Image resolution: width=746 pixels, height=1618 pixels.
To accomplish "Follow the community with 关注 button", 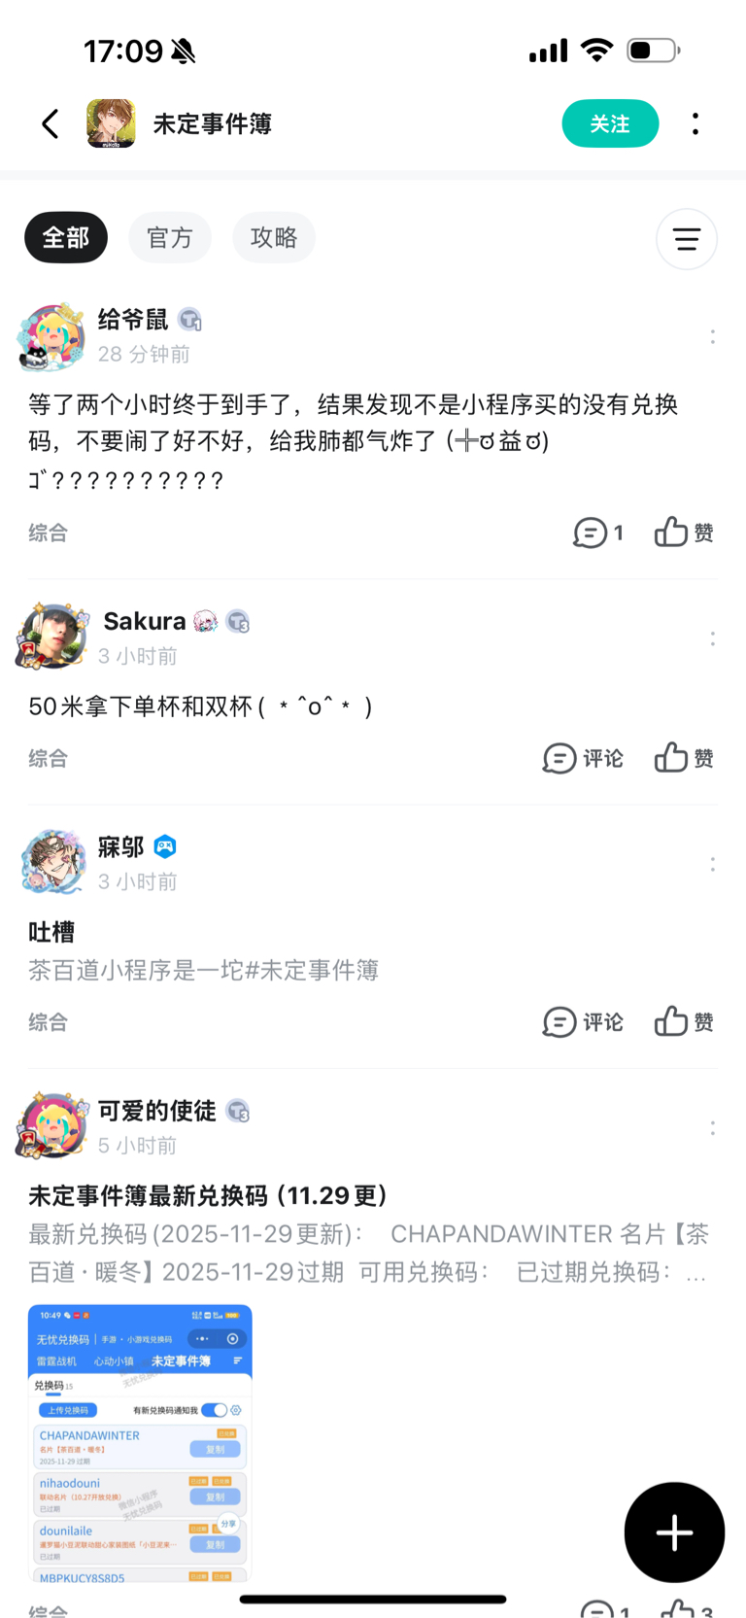I will pyautogui.click(x=610, y=123).
